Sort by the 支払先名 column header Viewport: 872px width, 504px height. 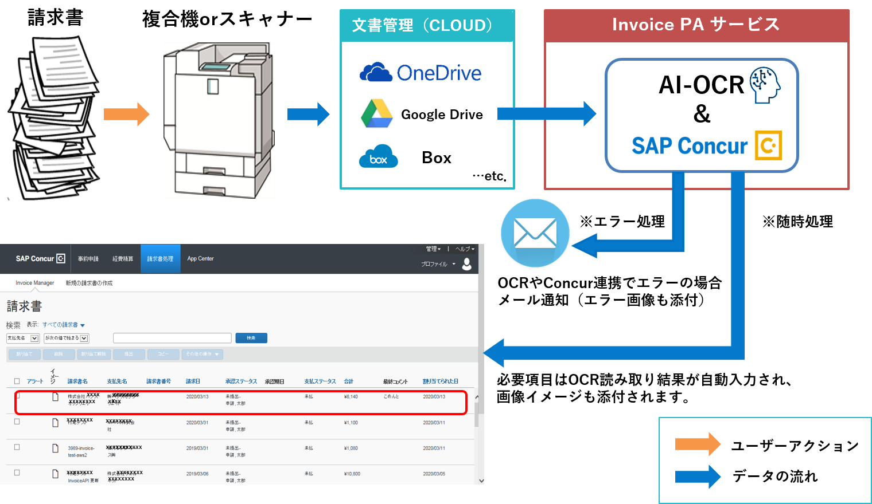coord(117,381)
